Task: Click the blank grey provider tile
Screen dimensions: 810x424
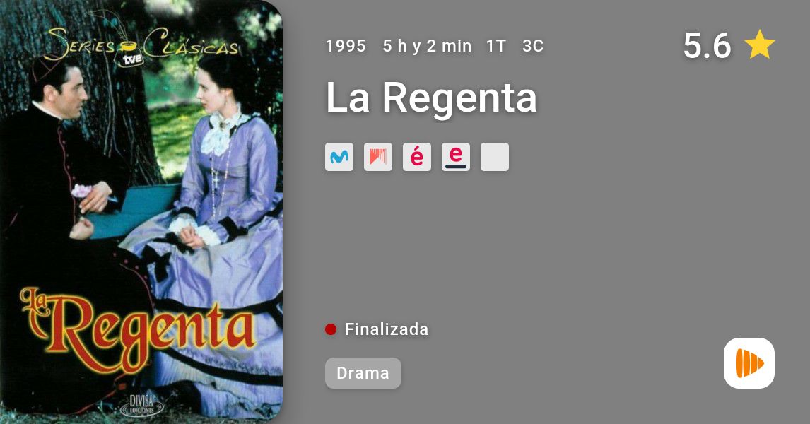Action: point(495,157)
